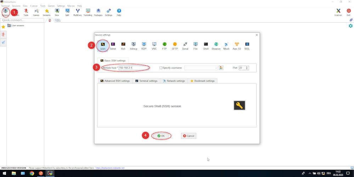Screen dimensions: 354x177
Task: Open the Help menu in menu bar
Action: point(79,6)
